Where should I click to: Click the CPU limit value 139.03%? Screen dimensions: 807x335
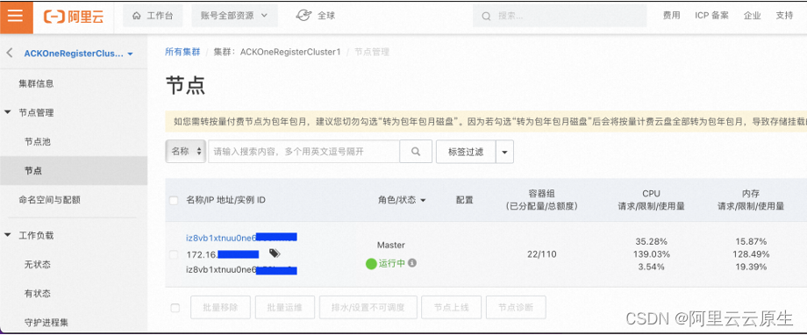click(x=651, y=254)
